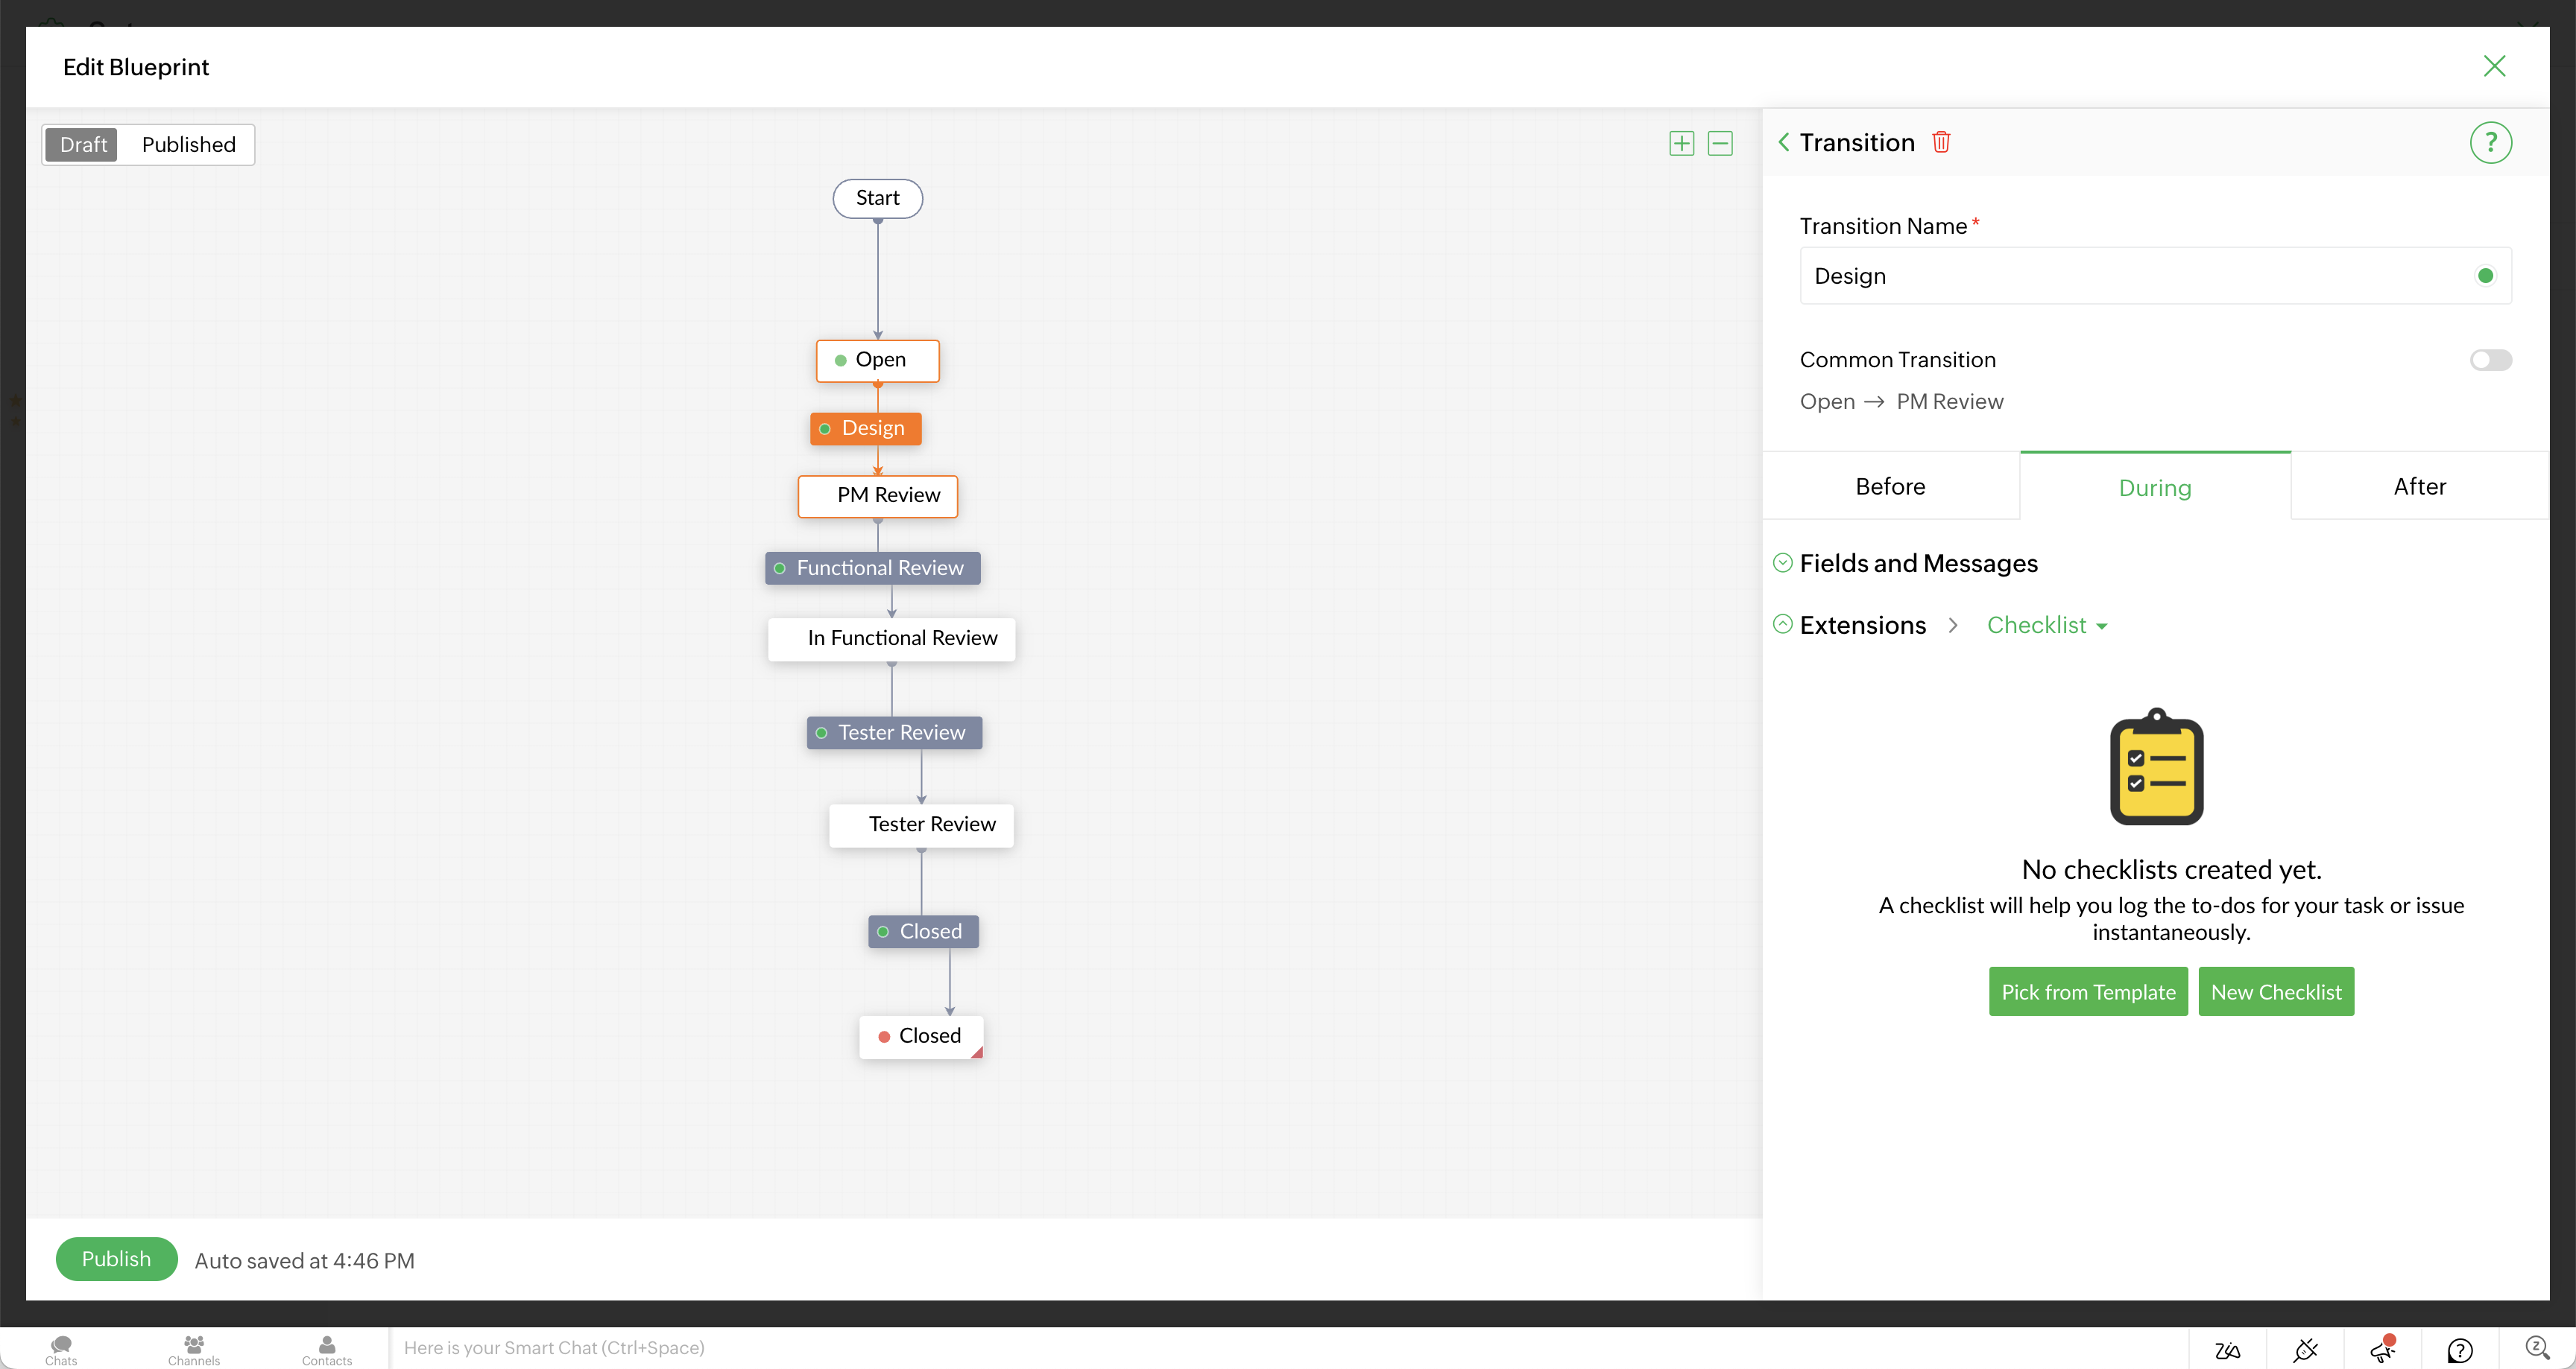Delete transition with red trash icon

point(1941,142)
